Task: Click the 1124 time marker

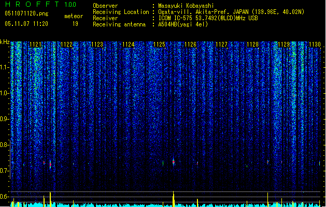Action: 129,45
